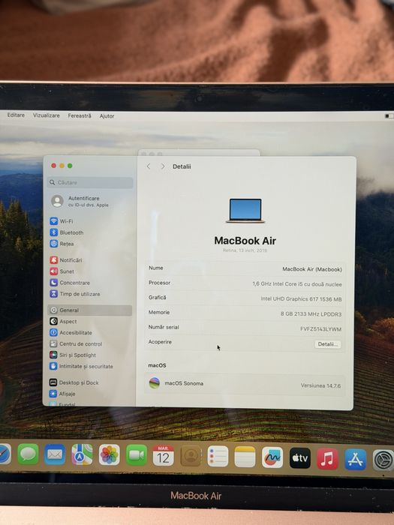
Task: Launch FaceTime from the Dock
Action: pos(137,455)
